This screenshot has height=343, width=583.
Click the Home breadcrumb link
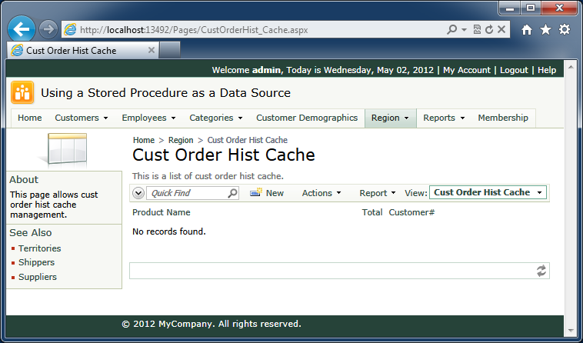pyautogui.click(x=144, y=140)
